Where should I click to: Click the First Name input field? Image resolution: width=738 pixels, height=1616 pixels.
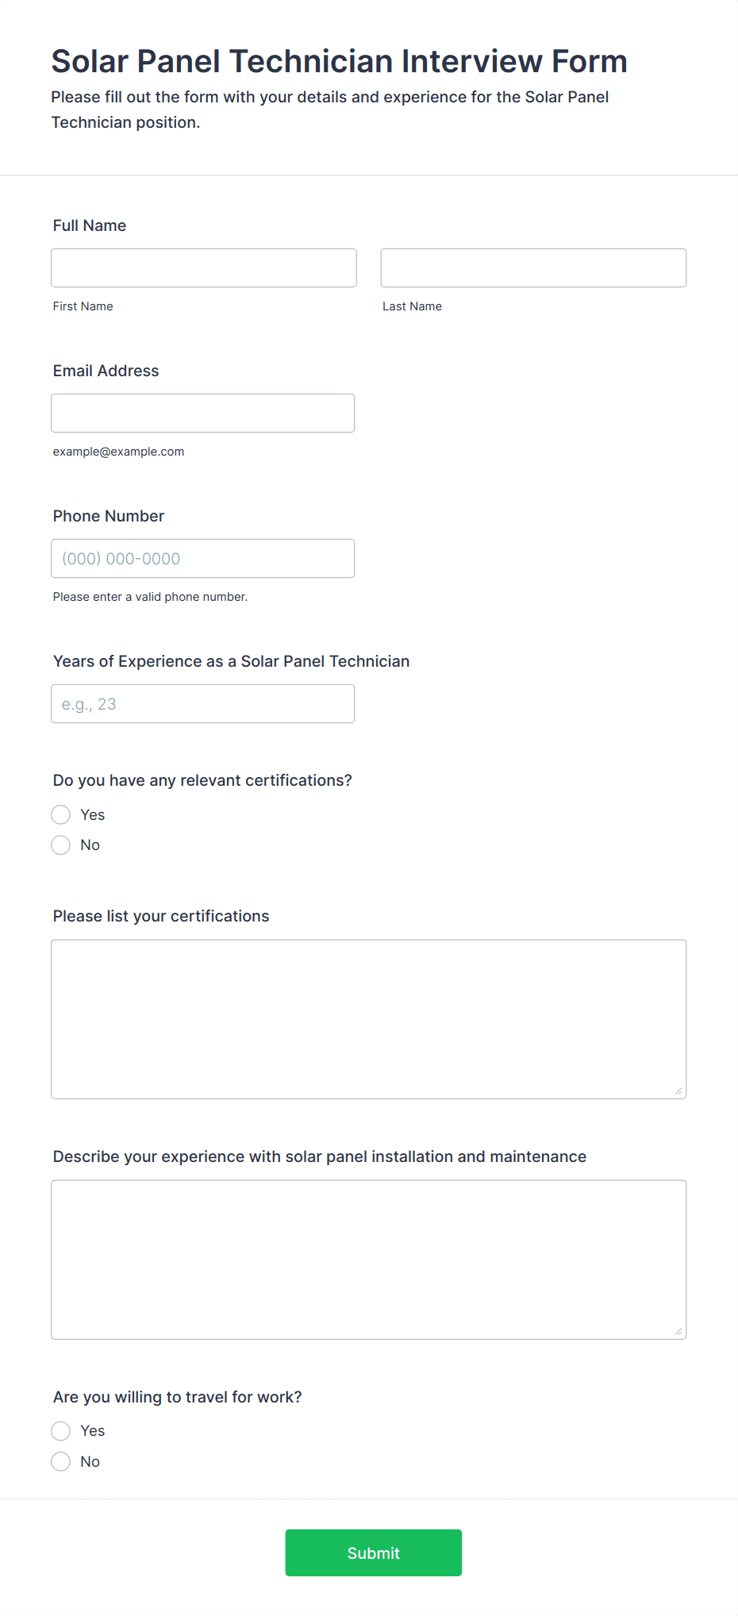point(204,267)
